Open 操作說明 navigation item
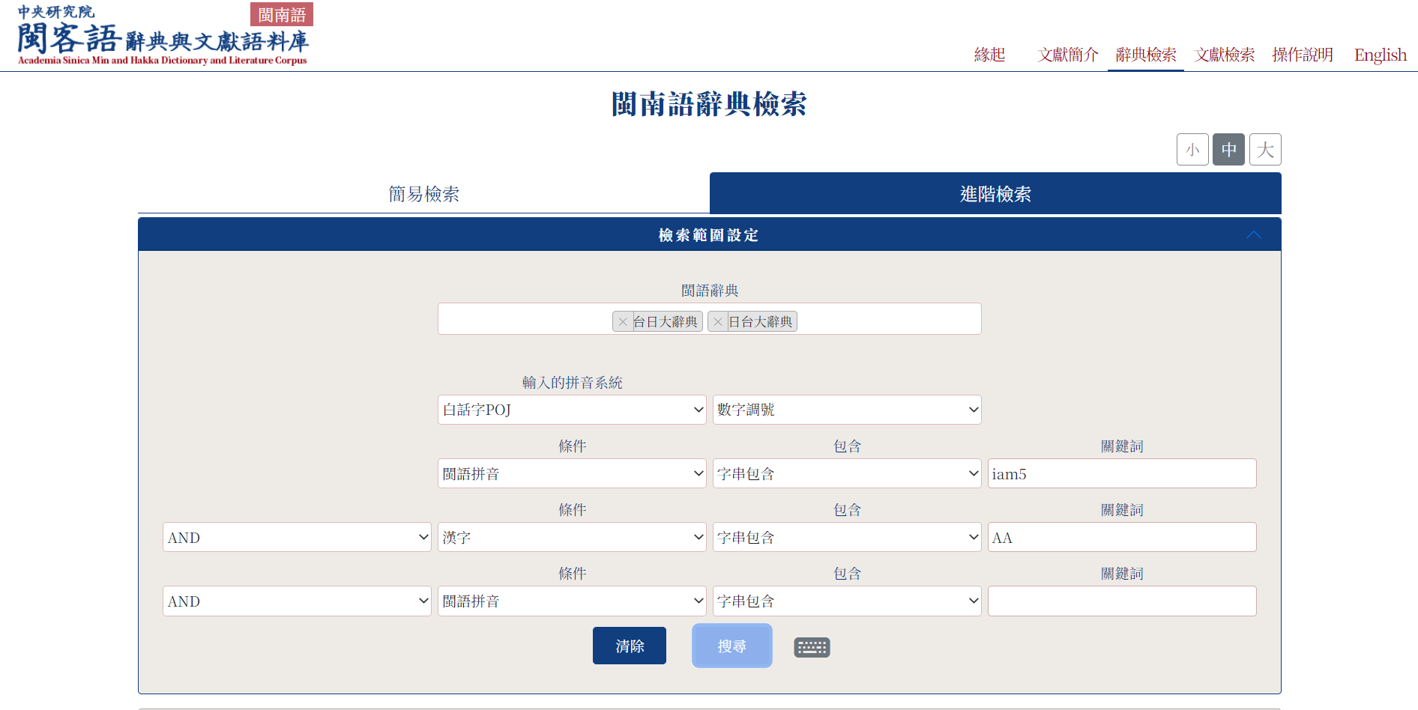 (x=1303, y=55)
